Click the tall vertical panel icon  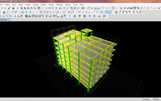pos(135,8)
